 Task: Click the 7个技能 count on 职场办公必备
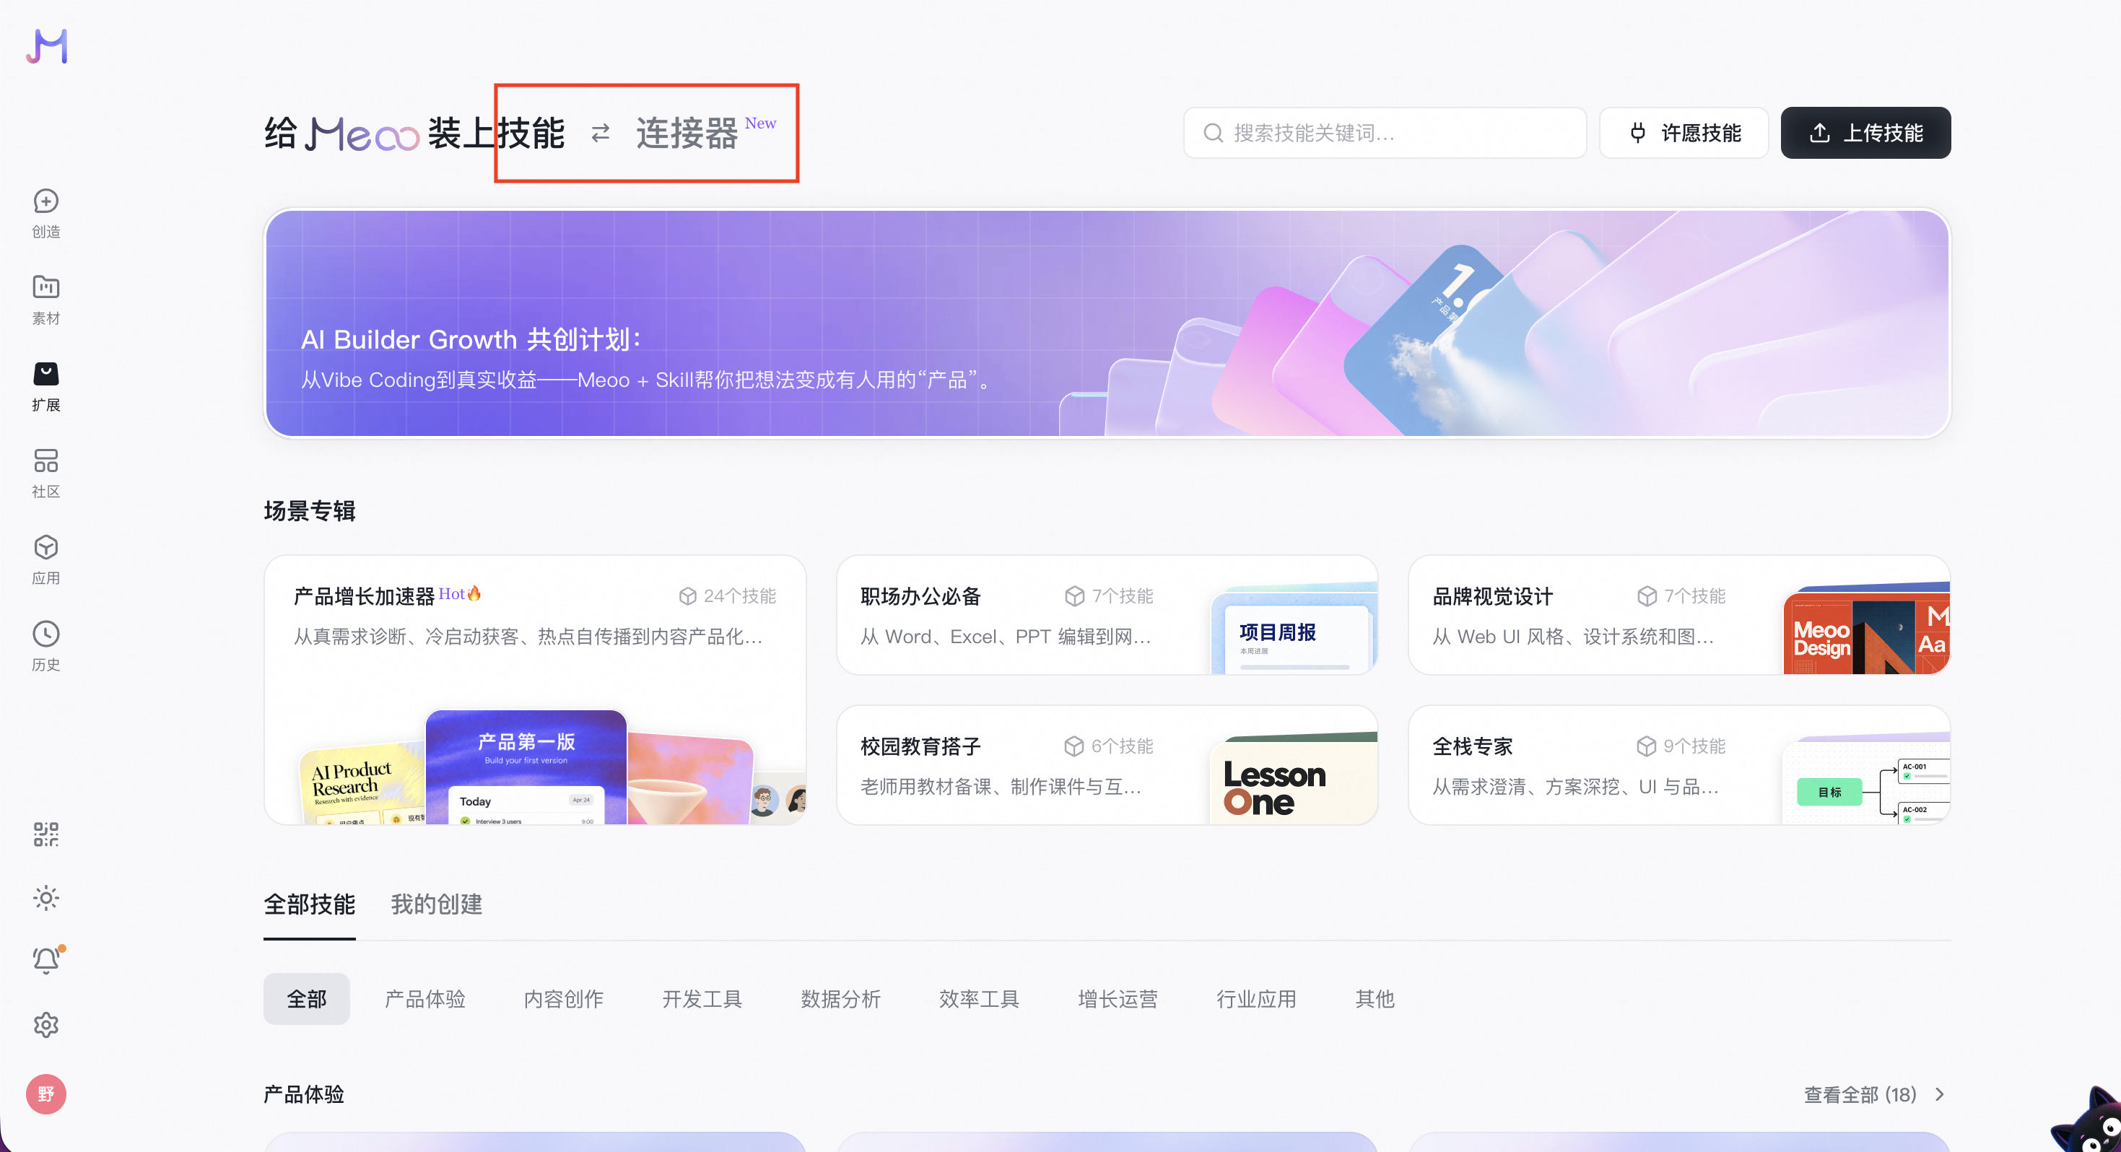click(1108, 596)
